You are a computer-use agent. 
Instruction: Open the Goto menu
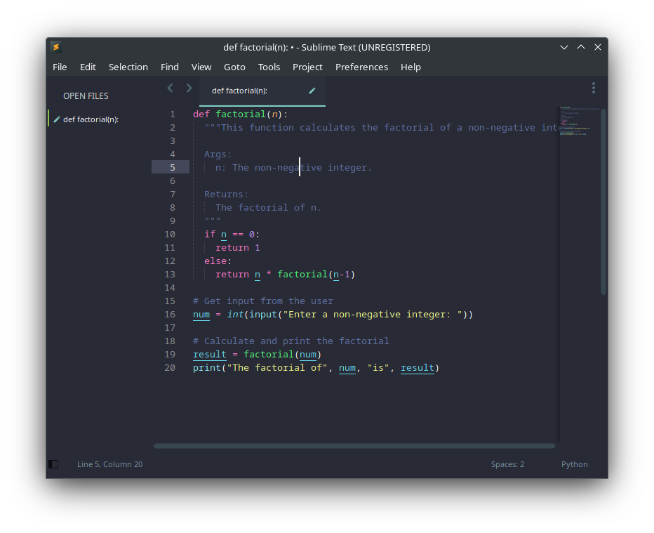(234, 67)
